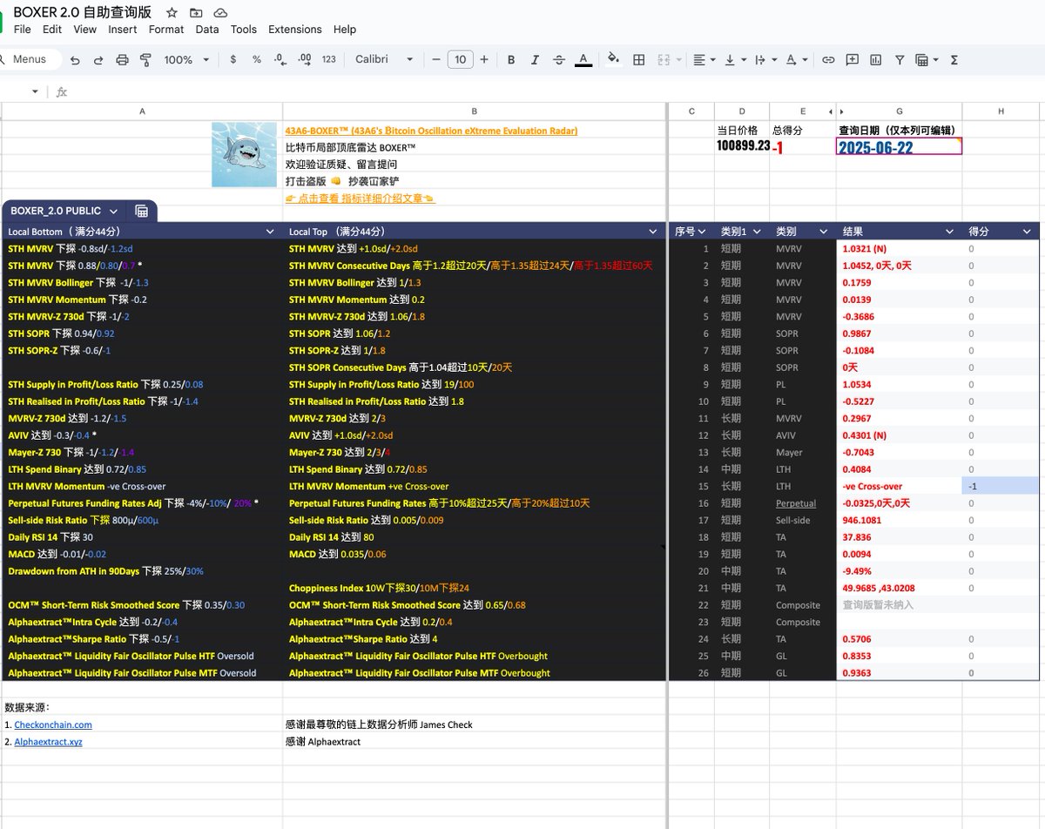
Task: Increase decimal places
Action: (304, 60)
